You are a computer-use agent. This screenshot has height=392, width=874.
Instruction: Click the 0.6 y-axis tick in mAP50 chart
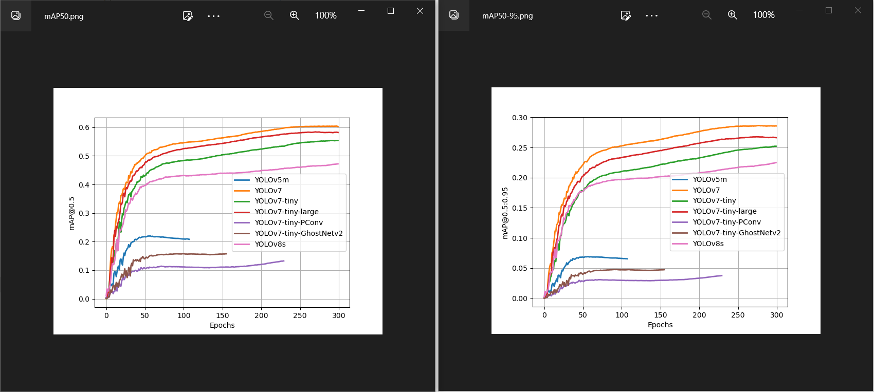tap(84, 127)
